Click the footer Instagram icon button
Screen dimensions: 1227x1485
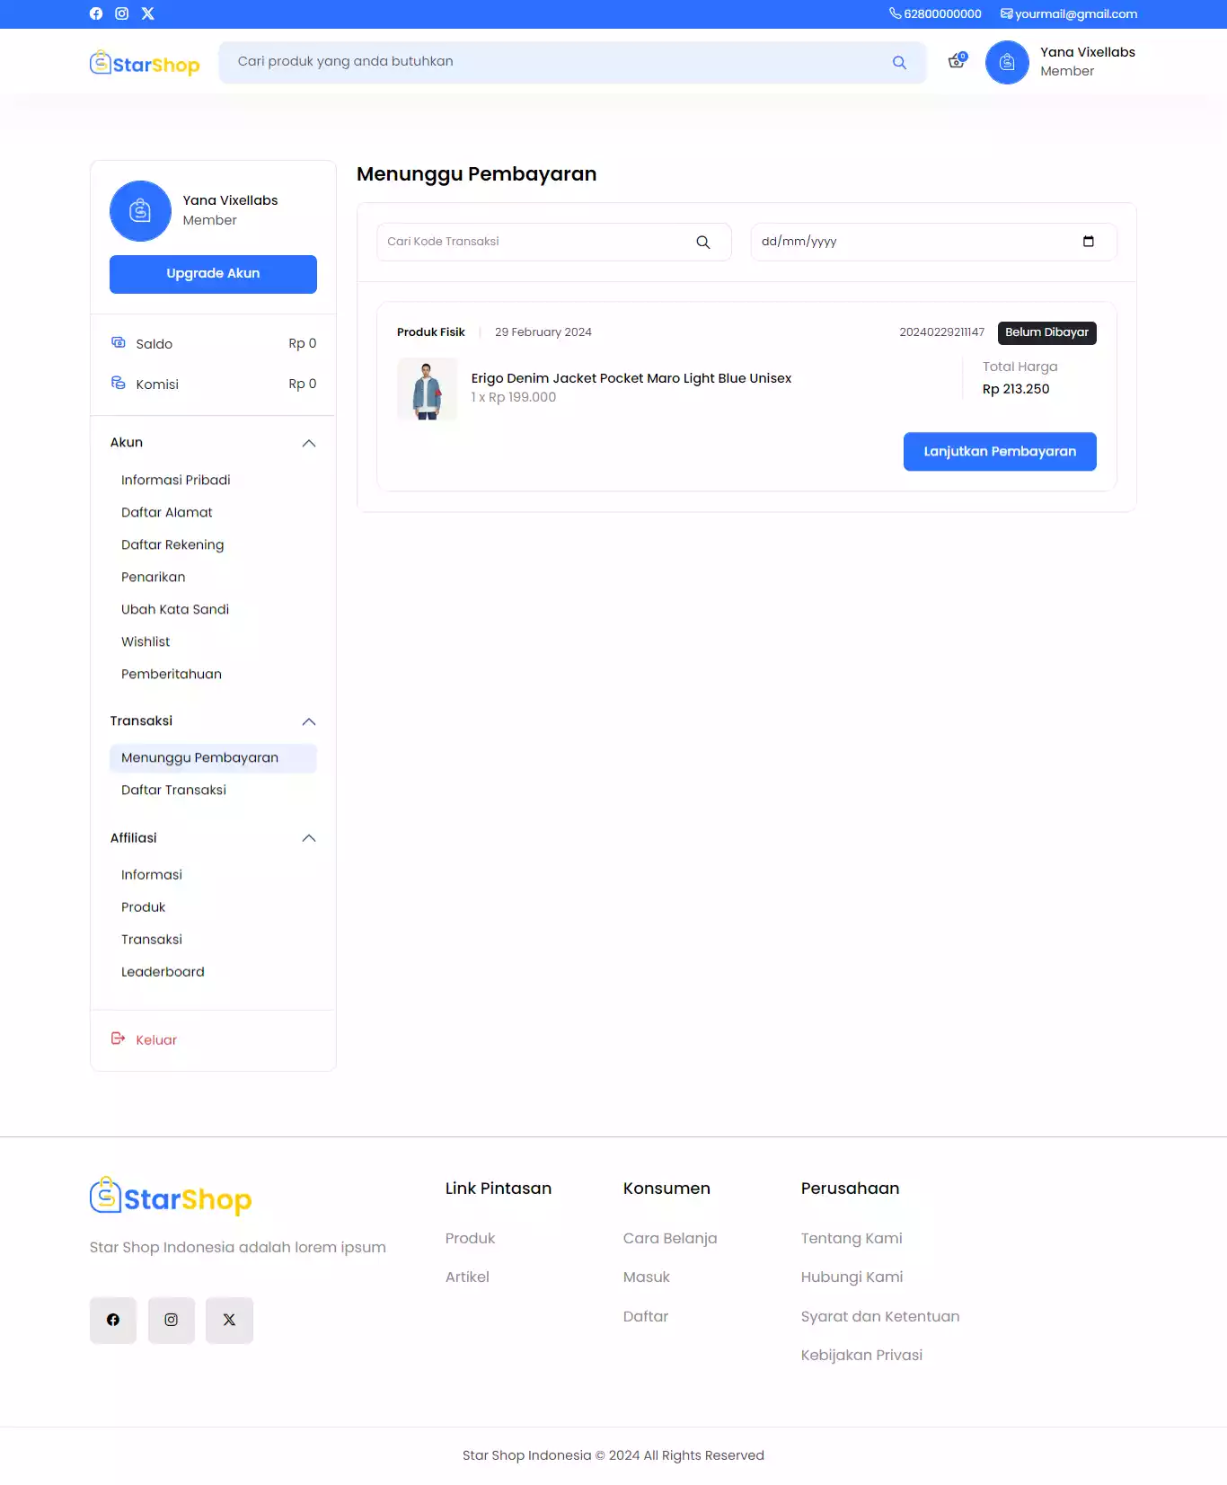tap(172, 1320)
